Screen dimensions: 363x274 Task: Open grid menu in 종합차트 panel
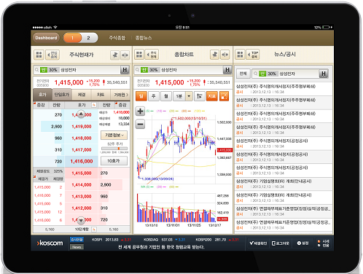139,55
